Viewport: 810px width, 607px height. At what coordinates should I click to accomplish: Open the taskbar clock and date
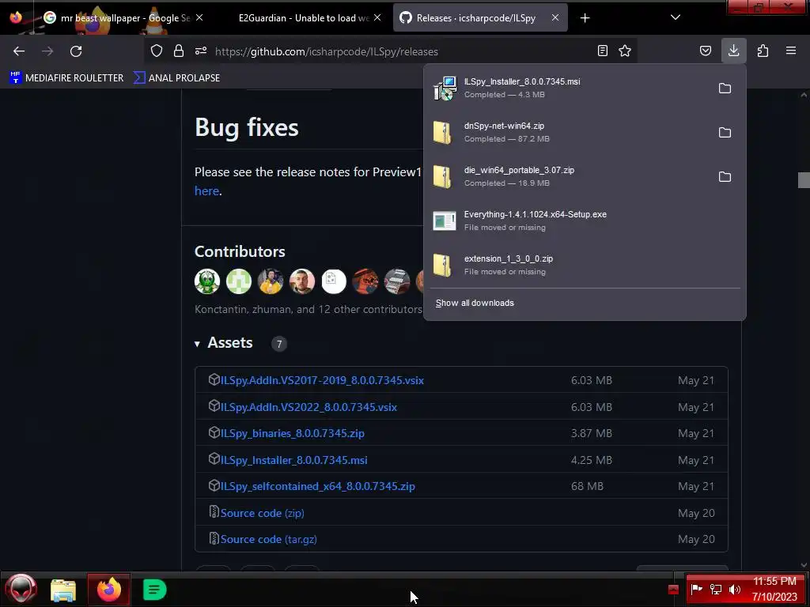(774, 589)
